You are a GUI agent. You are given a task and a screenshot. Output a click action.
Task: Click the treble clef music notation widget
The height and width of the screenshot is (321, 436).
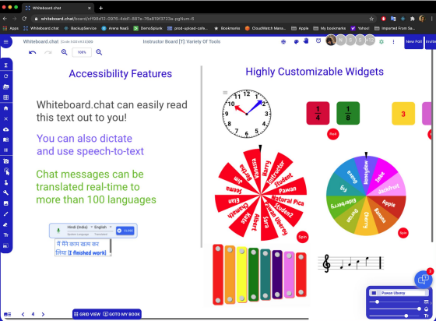[351, 263]
